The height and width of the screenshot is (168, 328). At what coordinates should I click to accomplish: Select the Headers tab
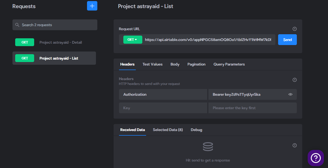(x=127, y=64)
